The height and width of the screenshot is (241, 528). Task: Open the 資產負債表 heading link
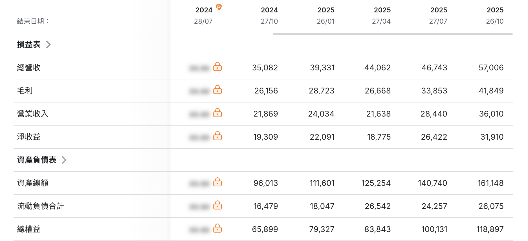coord(37,160)
